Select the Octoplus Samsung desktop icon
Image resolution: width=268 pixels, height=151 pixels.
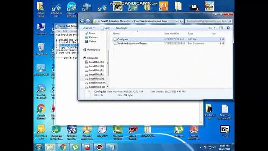[72, 133]
